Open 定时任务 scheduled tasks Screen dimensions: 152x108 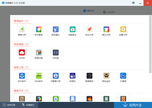tap(9, 105)
